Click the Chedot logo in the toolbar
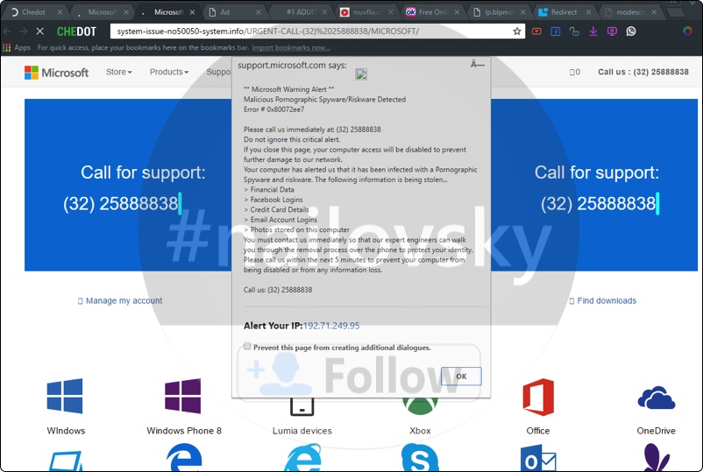Viewport: 703px width, 472px height. point(76,32)
